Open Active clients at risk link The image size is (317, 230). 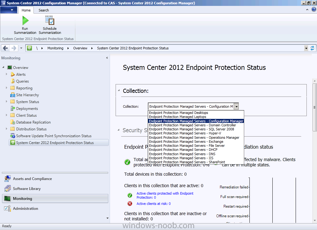tap(153, 204)
